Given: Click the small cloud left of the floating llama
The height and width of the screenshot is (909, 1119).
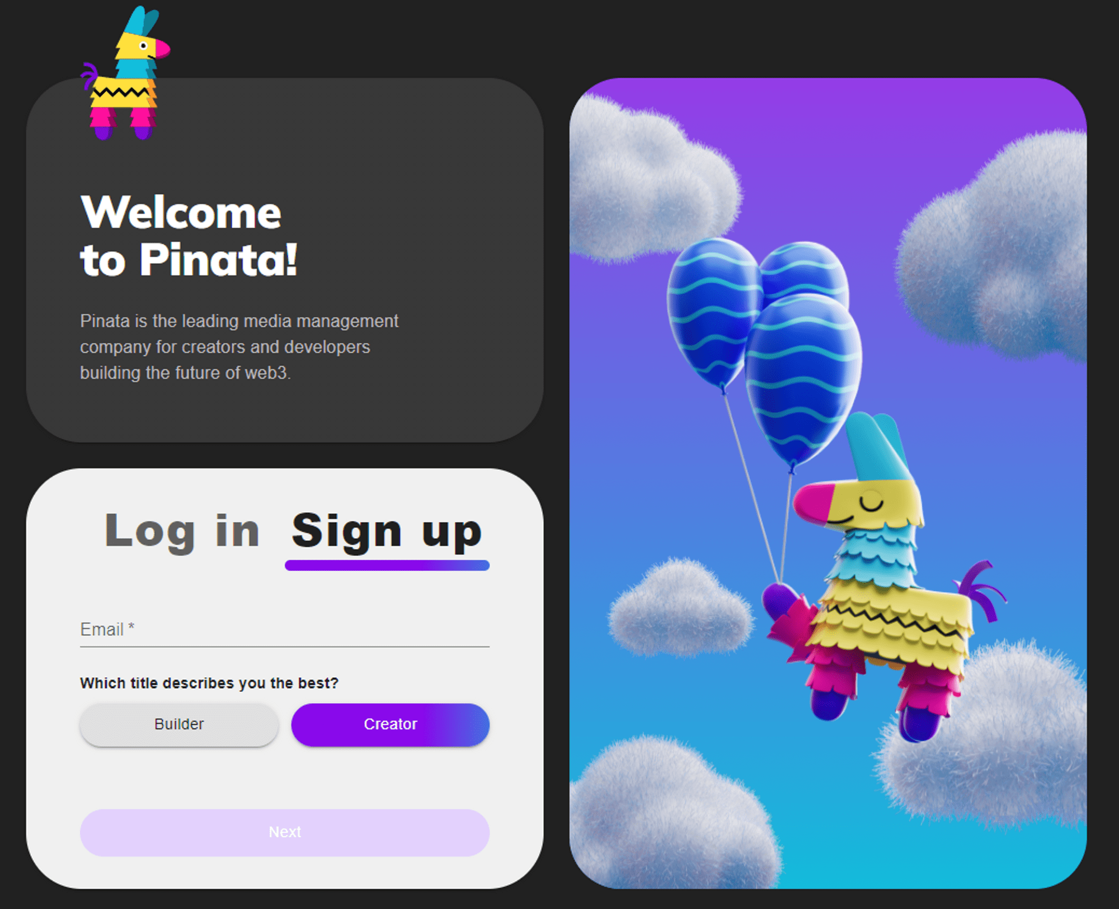Looking at the screenshot, I should [680, 607].
